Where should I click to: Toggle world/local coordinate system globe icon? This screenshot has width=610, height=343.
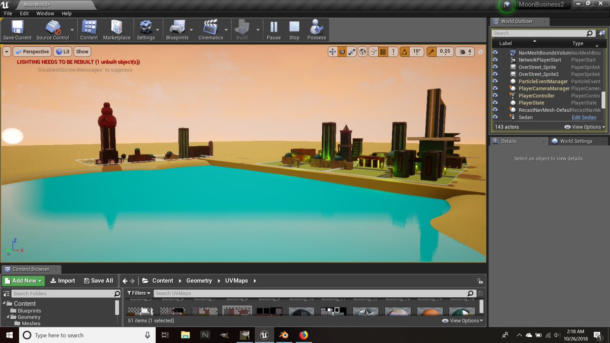pyautogui.click(x=362, y=52)
